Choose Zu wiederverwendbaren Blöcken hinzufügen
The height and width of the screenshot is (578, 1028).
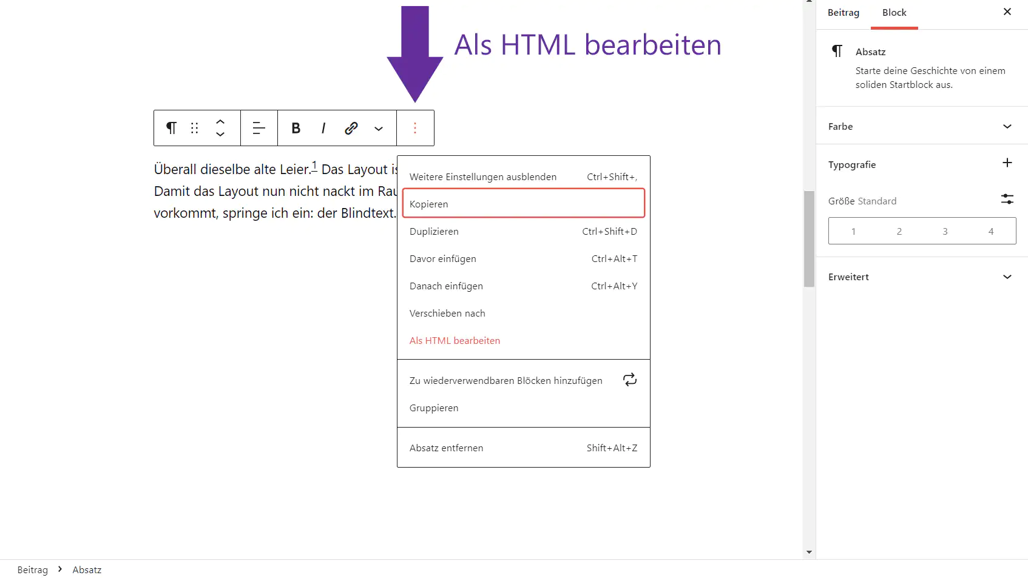point(524,380)
